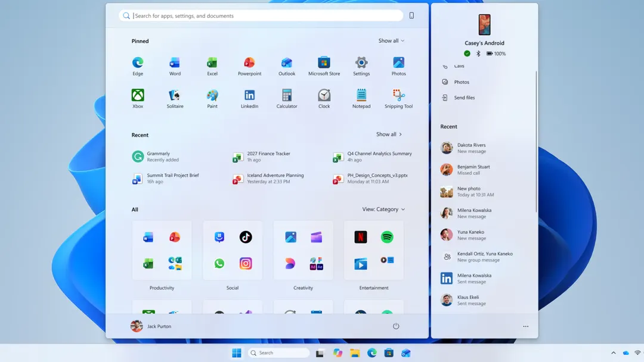This screenshot has width=644, height=362.
Task: Show hidden system tray icons chevron
Action: pos(613,352)
